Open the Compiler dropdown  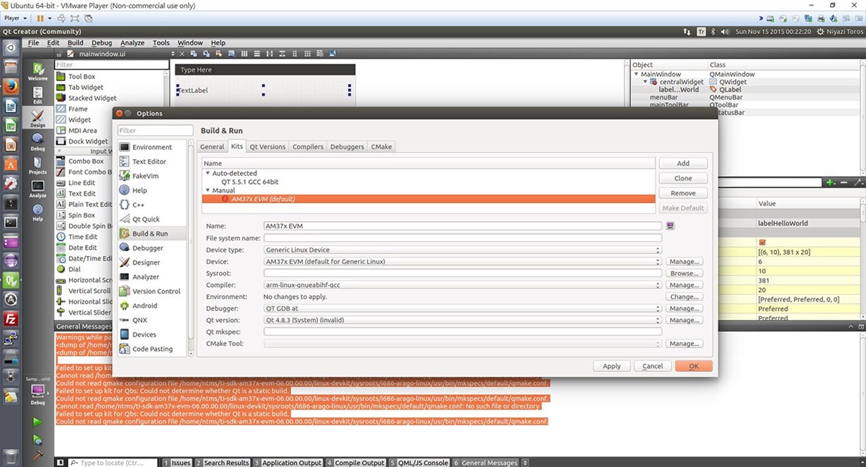tap(463, 285)
